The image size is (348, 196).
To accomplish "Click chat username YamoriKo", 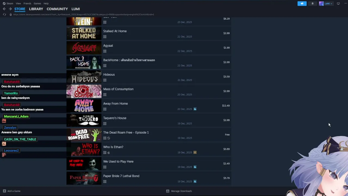I will click(x=11, y=93).
